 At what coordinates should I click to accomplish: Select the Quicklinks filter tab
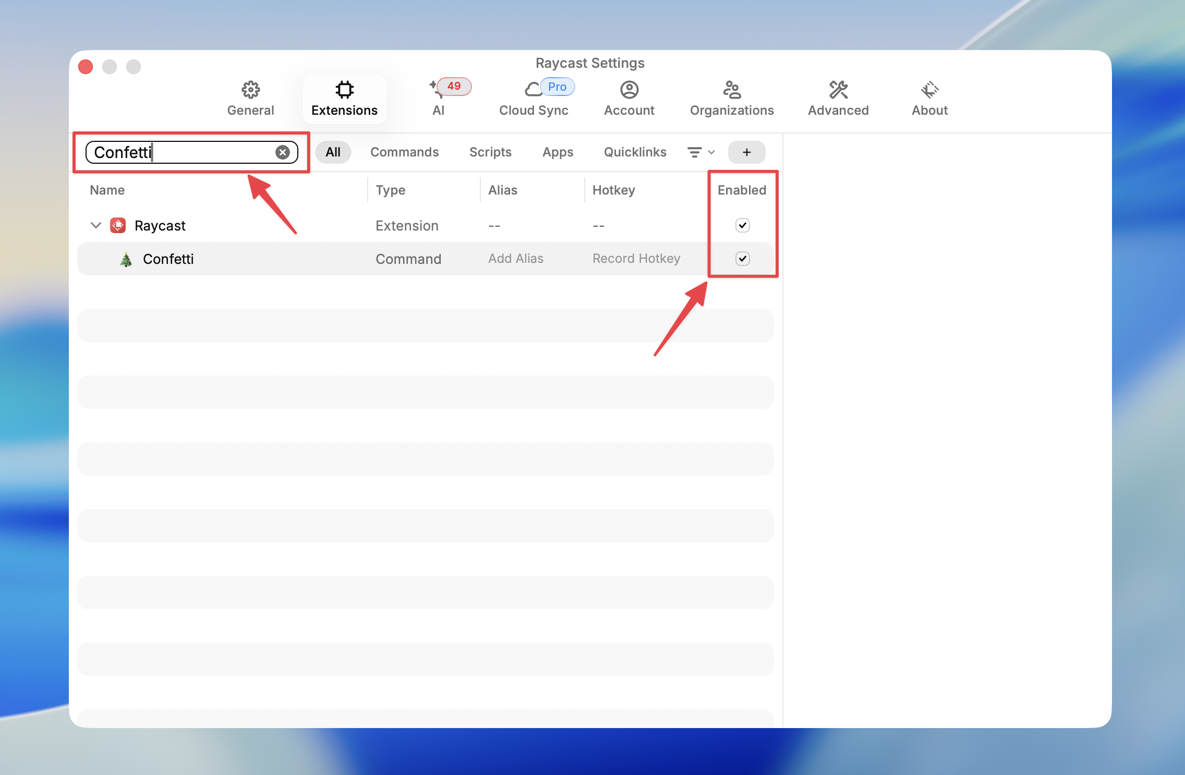635,152
